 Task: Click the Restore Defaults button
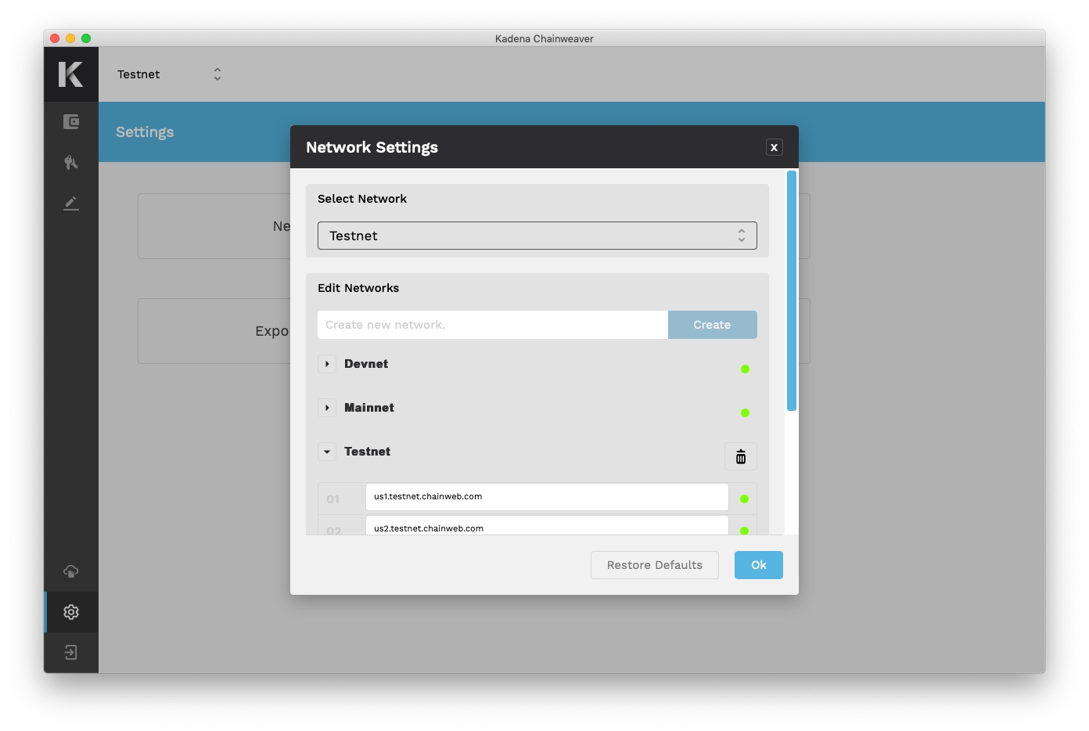point(654,565)
